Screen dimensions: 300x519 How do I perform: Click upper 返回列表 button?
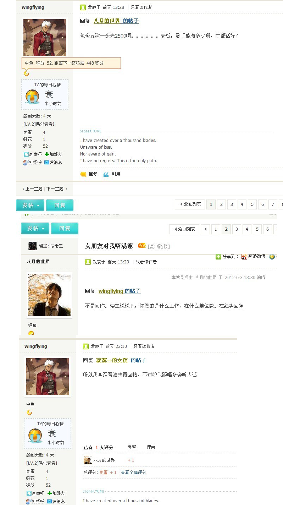190,204
